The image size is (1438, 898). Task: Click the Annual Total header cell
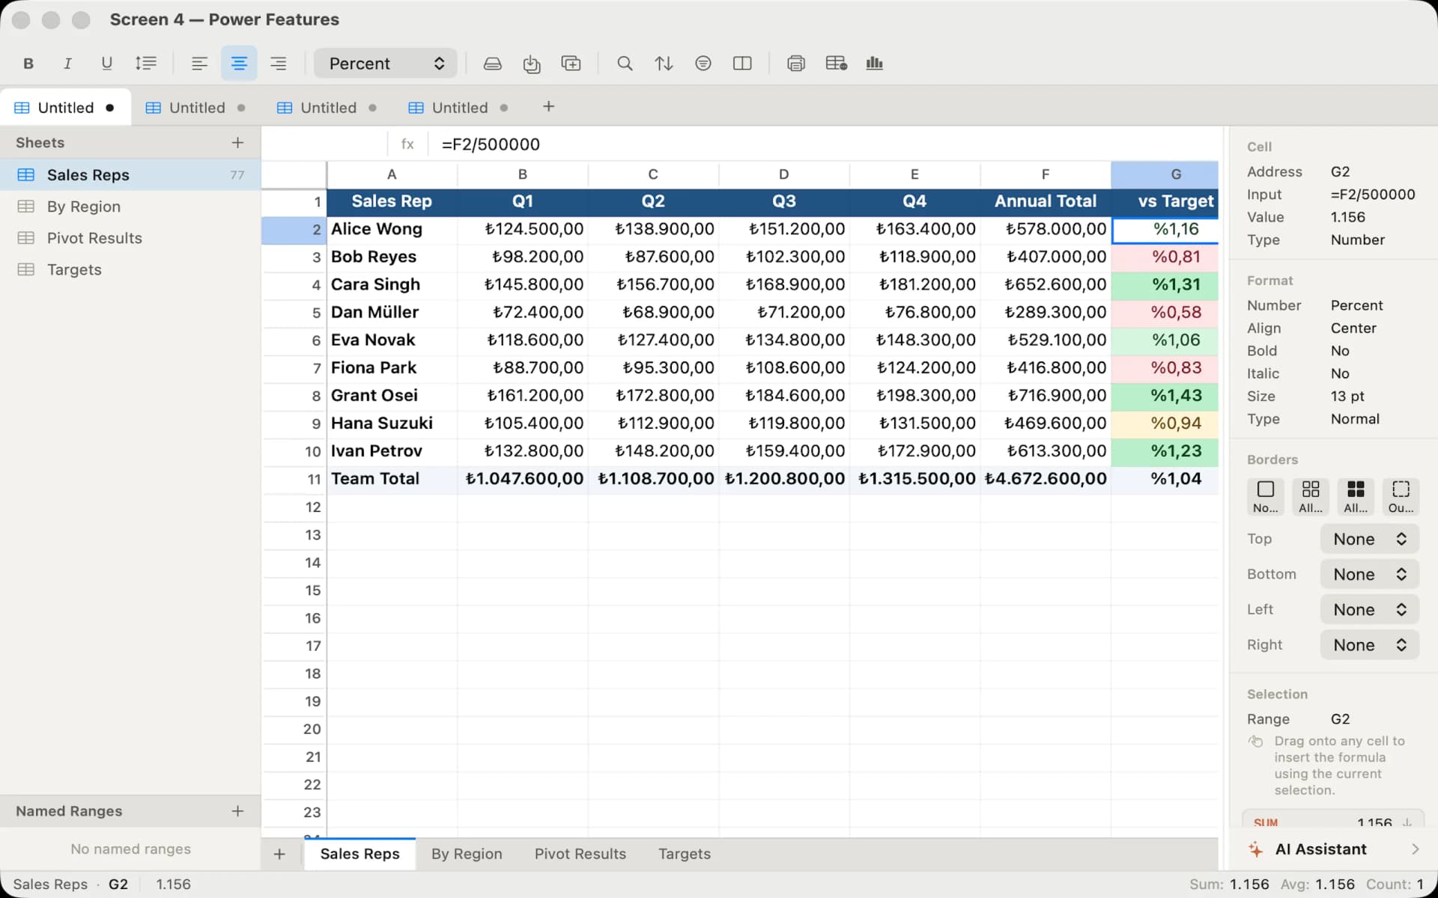tap(1046, 201)
